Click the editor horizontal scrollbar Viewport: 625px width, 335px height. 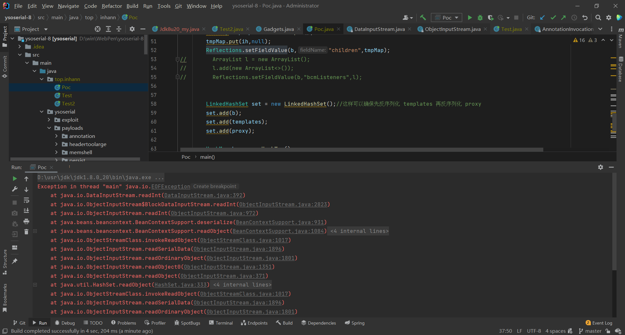(x=362, y=150)
